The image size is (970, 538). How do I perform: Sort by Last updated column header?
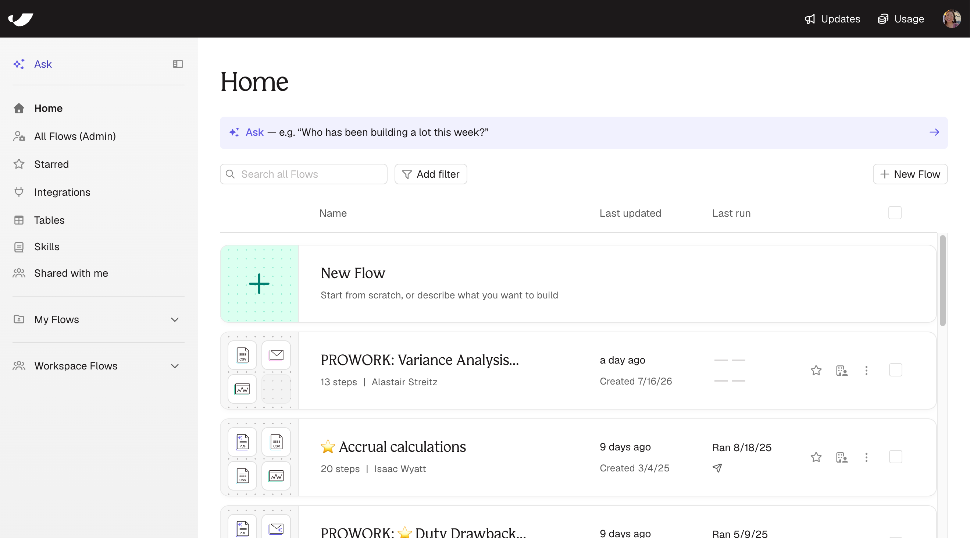(630, 213)
